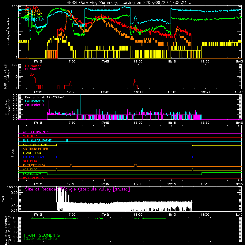245x245 pixels.
Task: Click the counts/s/detector axis label
Action: point(8,32)
